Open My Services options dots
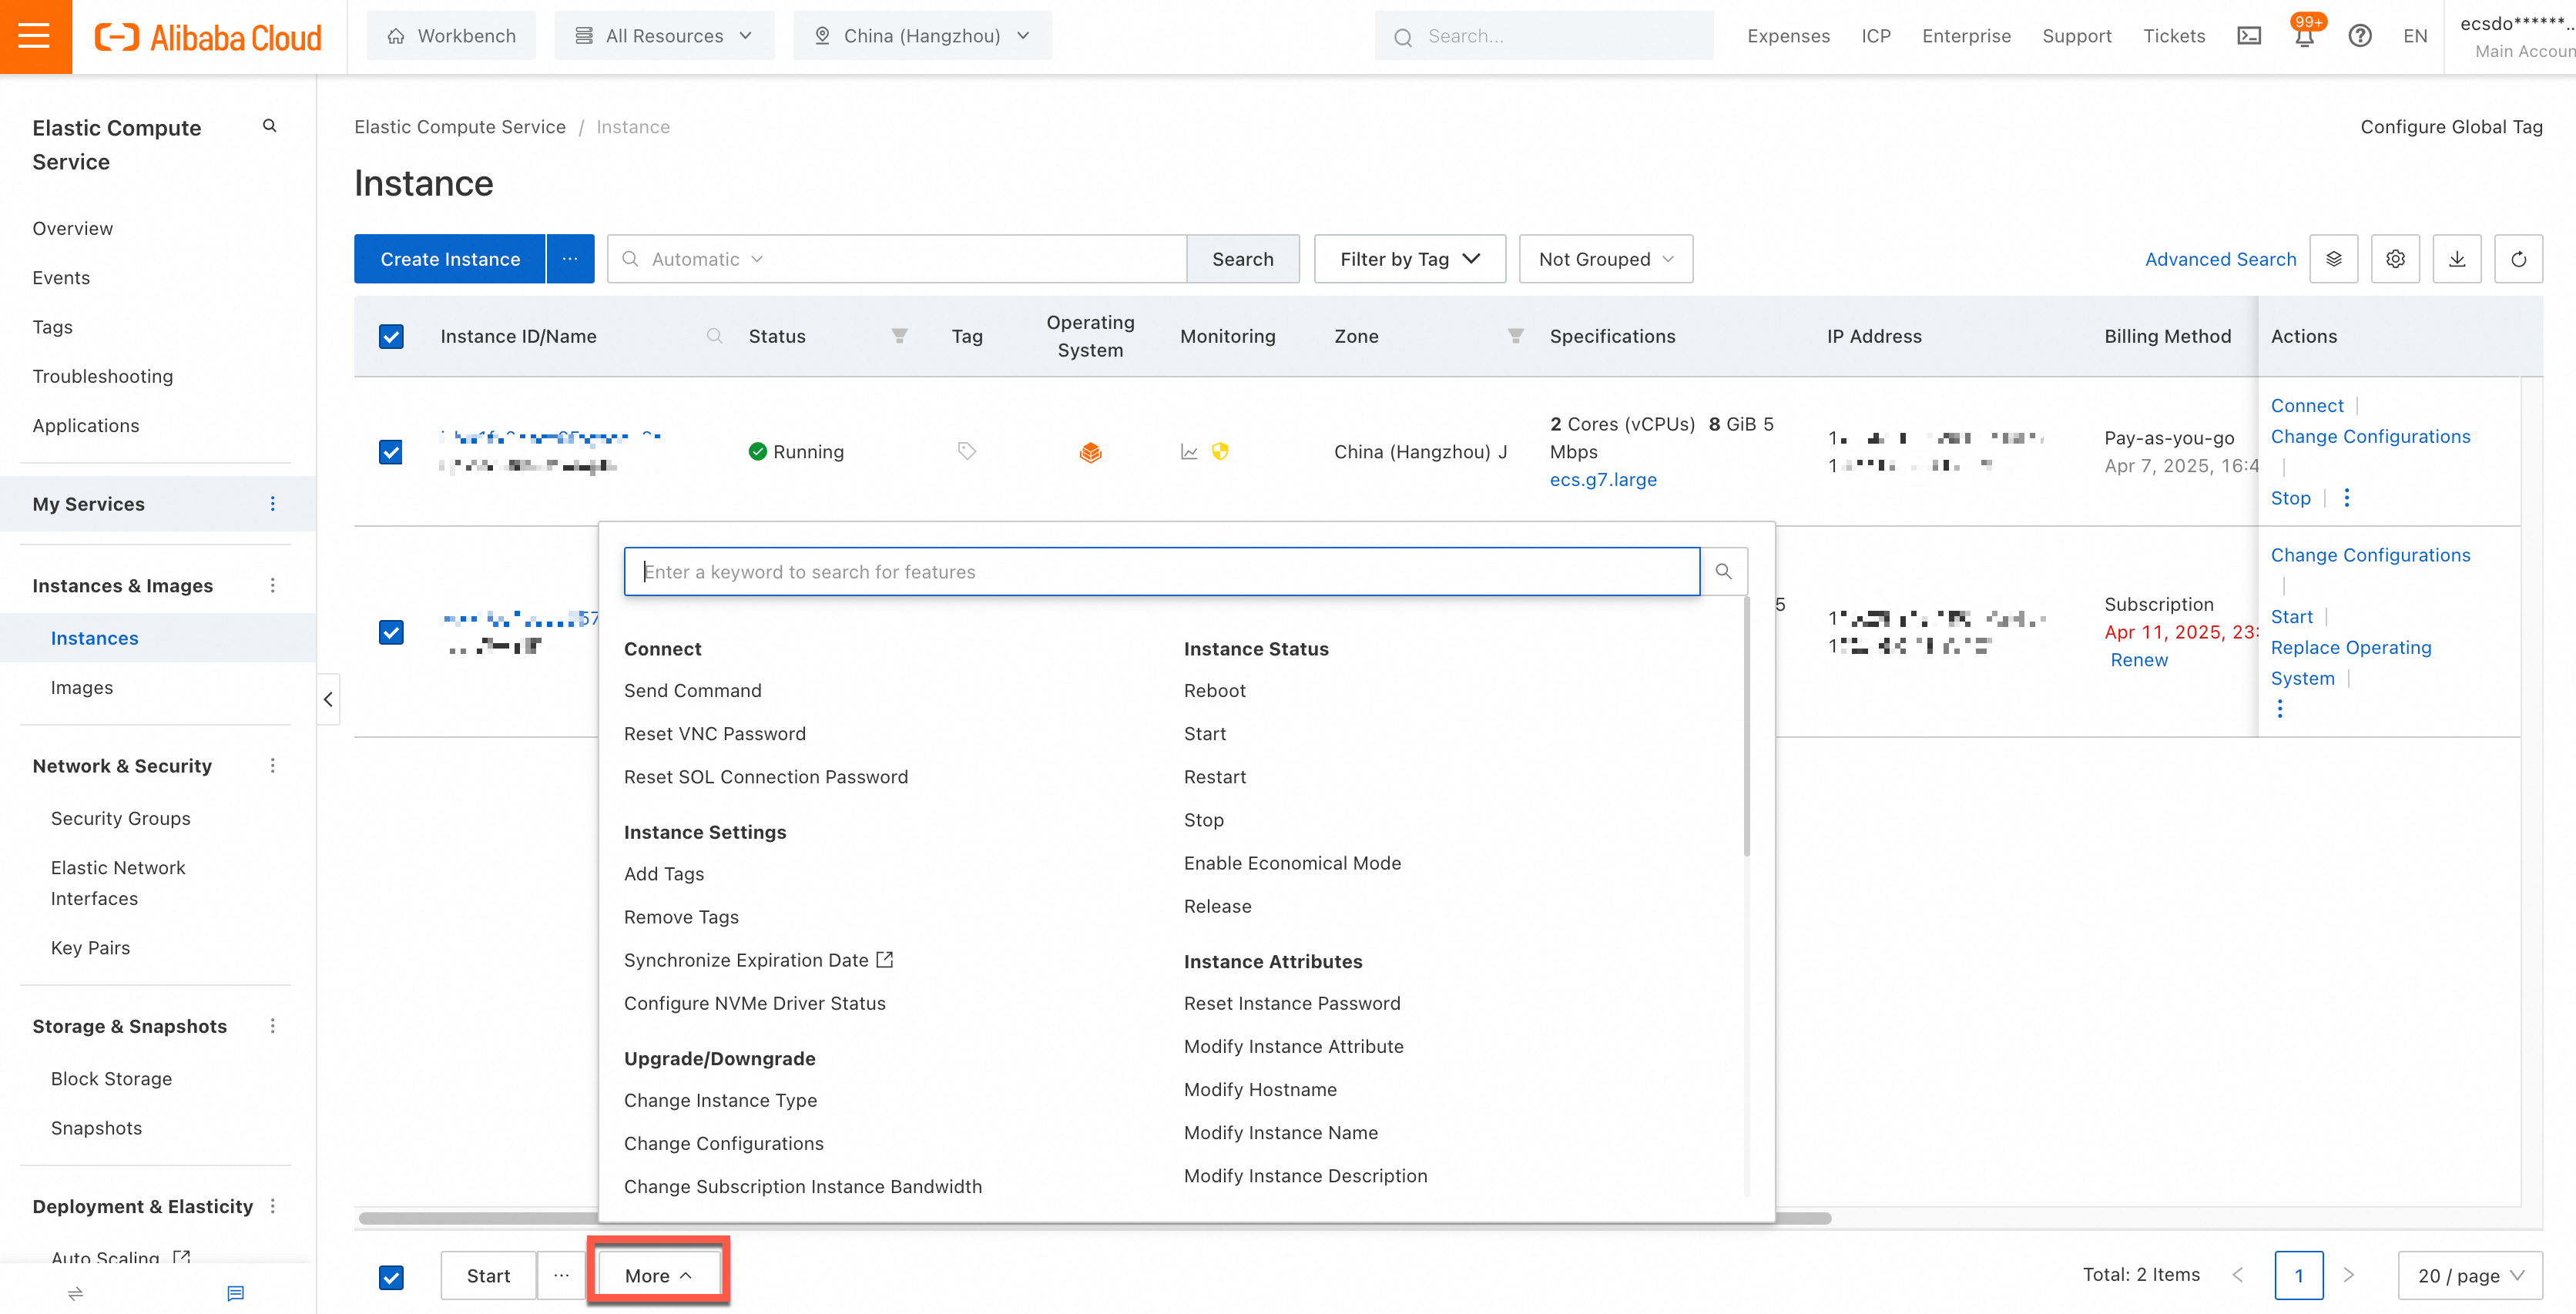This screenshot has width=2576, height=1314. pos(273,504)
